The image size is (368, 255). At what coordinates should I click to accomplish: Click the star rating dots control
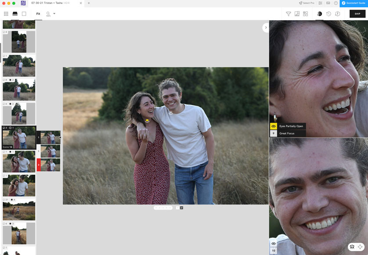click(x=163, y=208)
